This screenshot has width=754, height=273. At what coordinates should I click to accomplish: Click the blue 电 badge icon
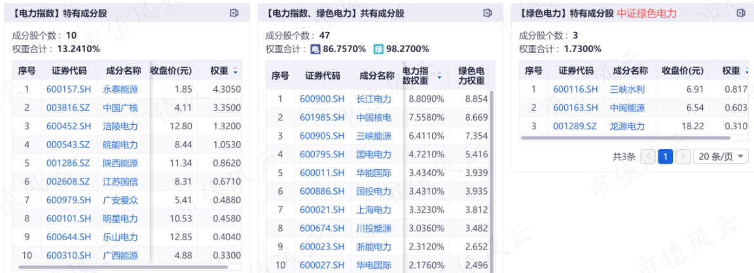tap(315, 49)
